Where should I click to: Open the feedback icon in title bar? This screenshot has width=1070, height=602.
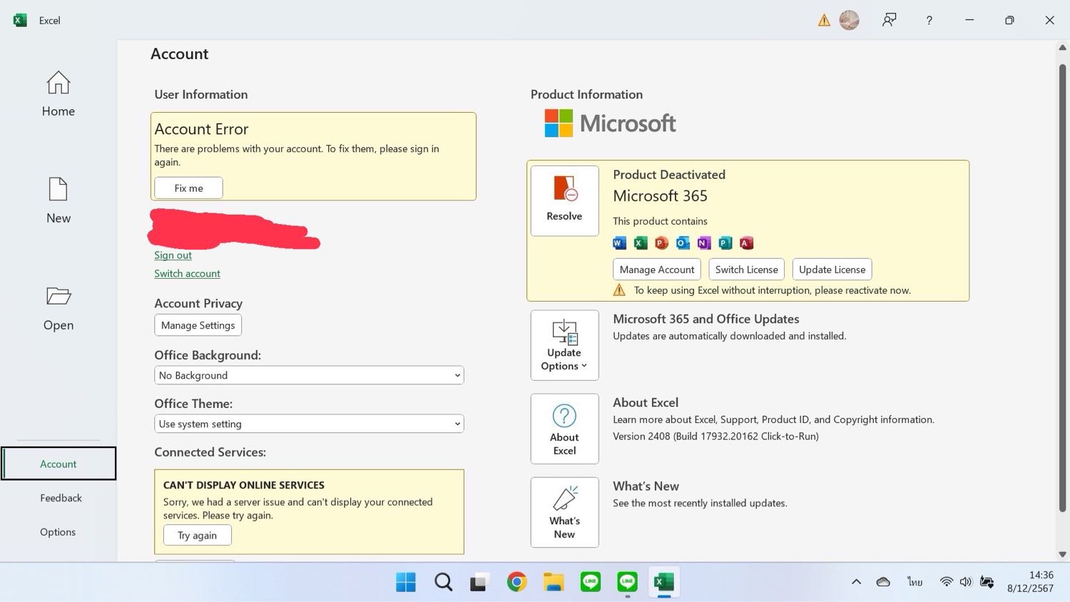(889, 20)
